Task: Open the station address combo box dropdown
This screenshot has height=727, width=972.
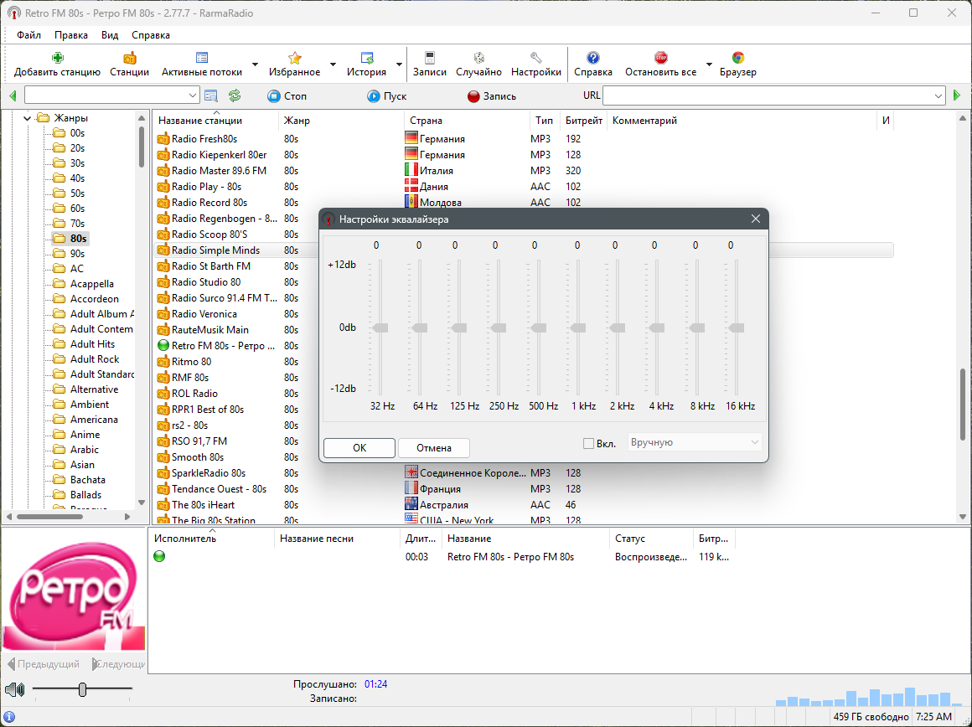Action: click(x=192, y=95)
